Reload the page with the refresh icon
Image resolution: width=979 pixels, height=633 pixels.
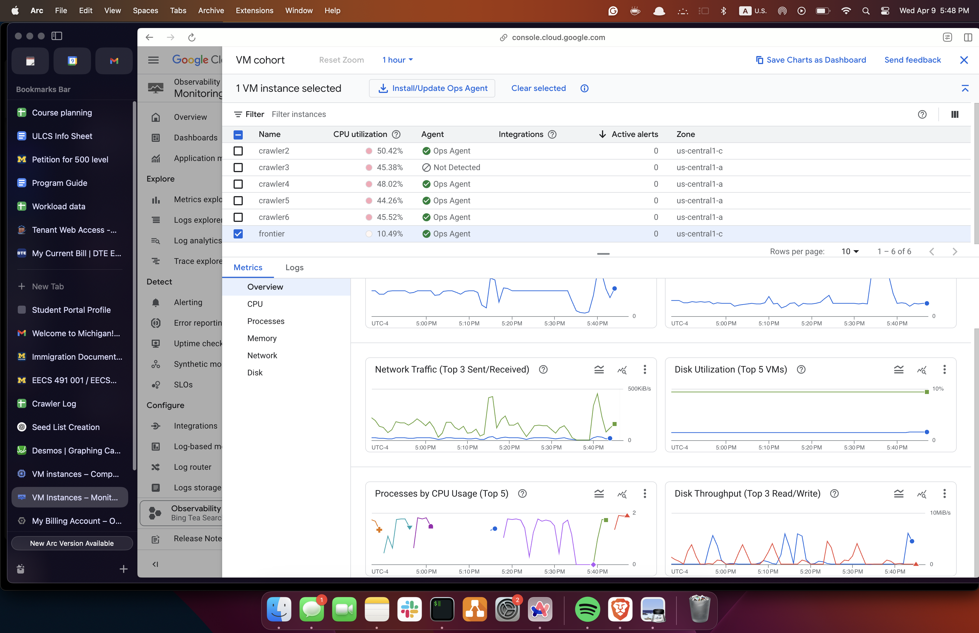pyautogui.click(x=192, y=37)
